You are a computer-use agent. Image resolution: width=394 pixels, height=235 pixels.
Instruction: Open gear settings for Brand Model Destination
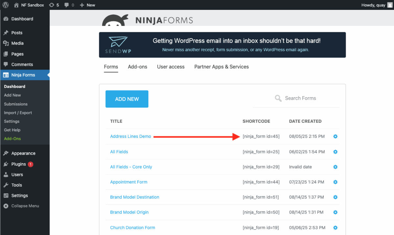click(x=335, y=197)
